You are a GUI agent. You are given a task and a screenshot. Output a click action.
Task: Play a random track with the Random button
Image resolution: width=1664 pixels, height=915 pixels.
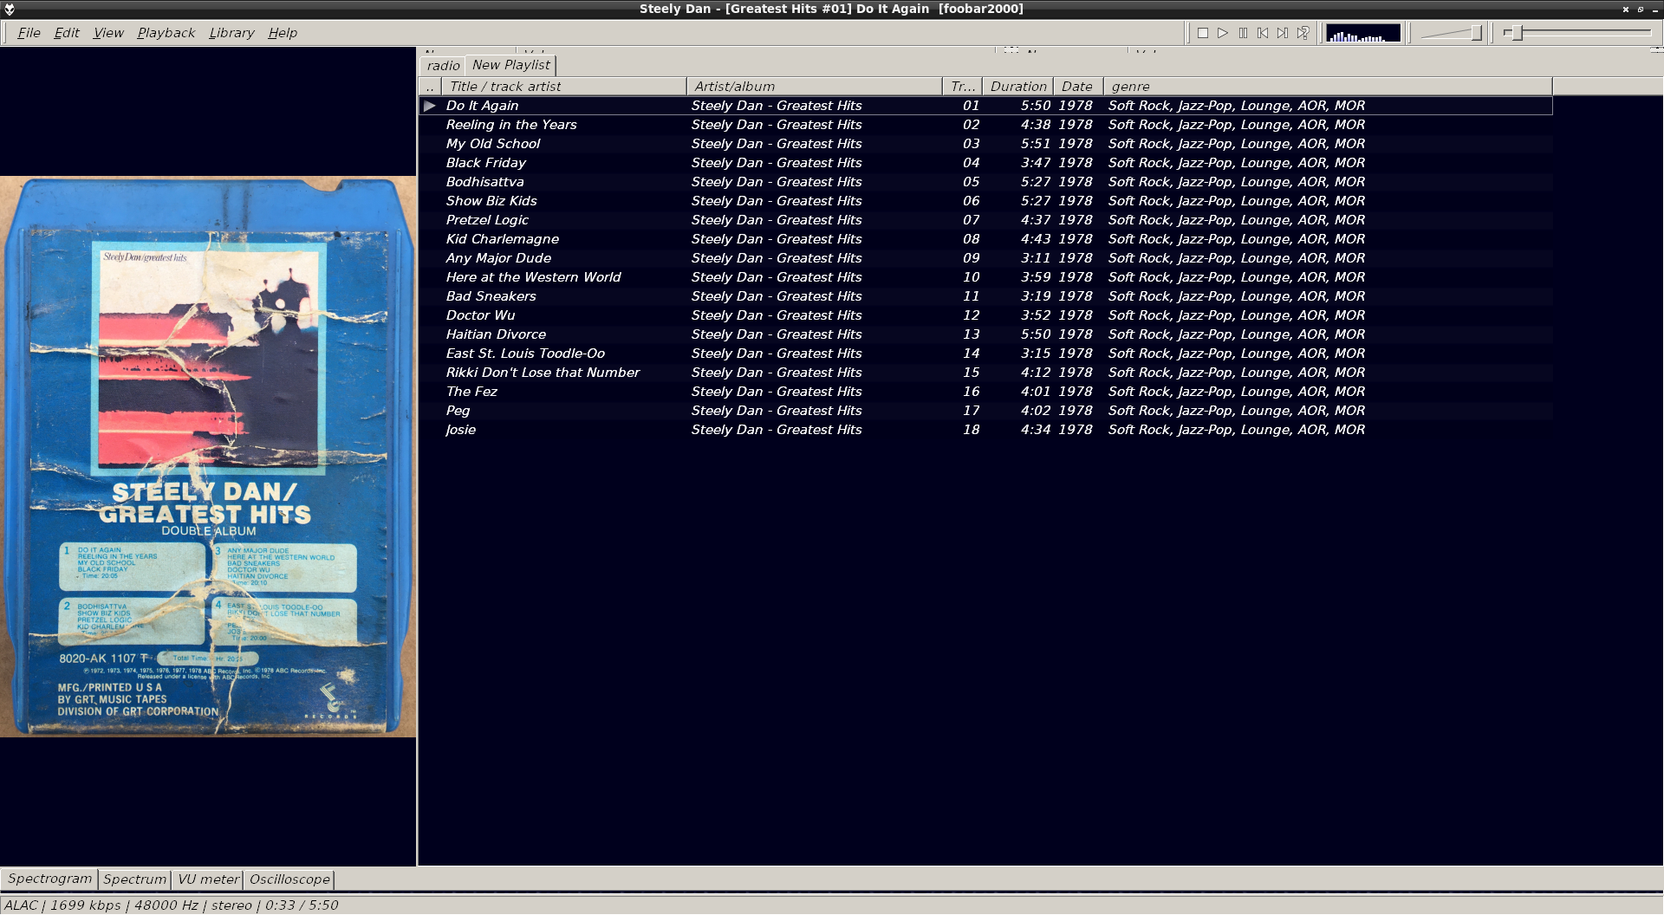(1303, 33)
